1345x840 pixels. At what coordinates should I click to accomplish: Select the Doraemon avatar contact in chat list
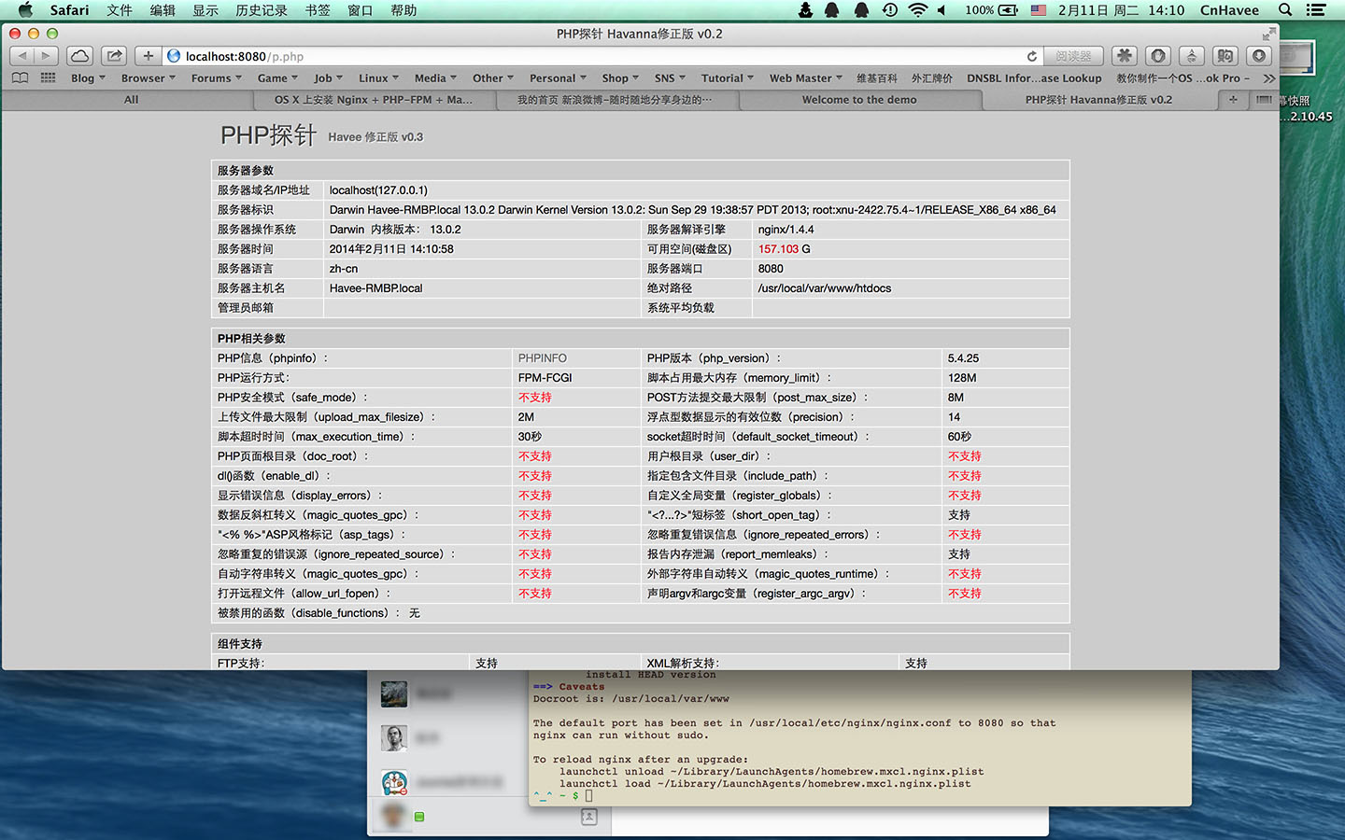pyautogui.click(x=394, y=782)
